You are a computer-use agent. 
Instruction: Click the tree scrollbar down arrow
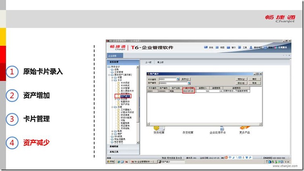(x=137, y=142)
